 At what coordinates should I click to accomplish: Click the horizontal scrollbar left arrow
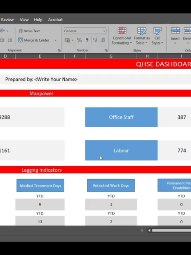(x=149, y=230)
